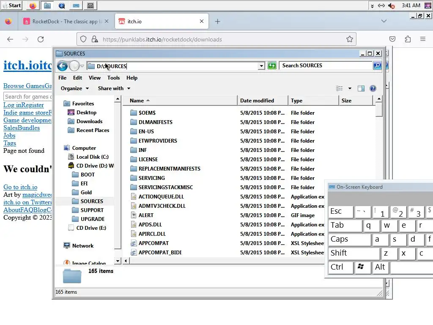Click the Save to Pocket icon
433x325 pixels.
tap(392, 39)
